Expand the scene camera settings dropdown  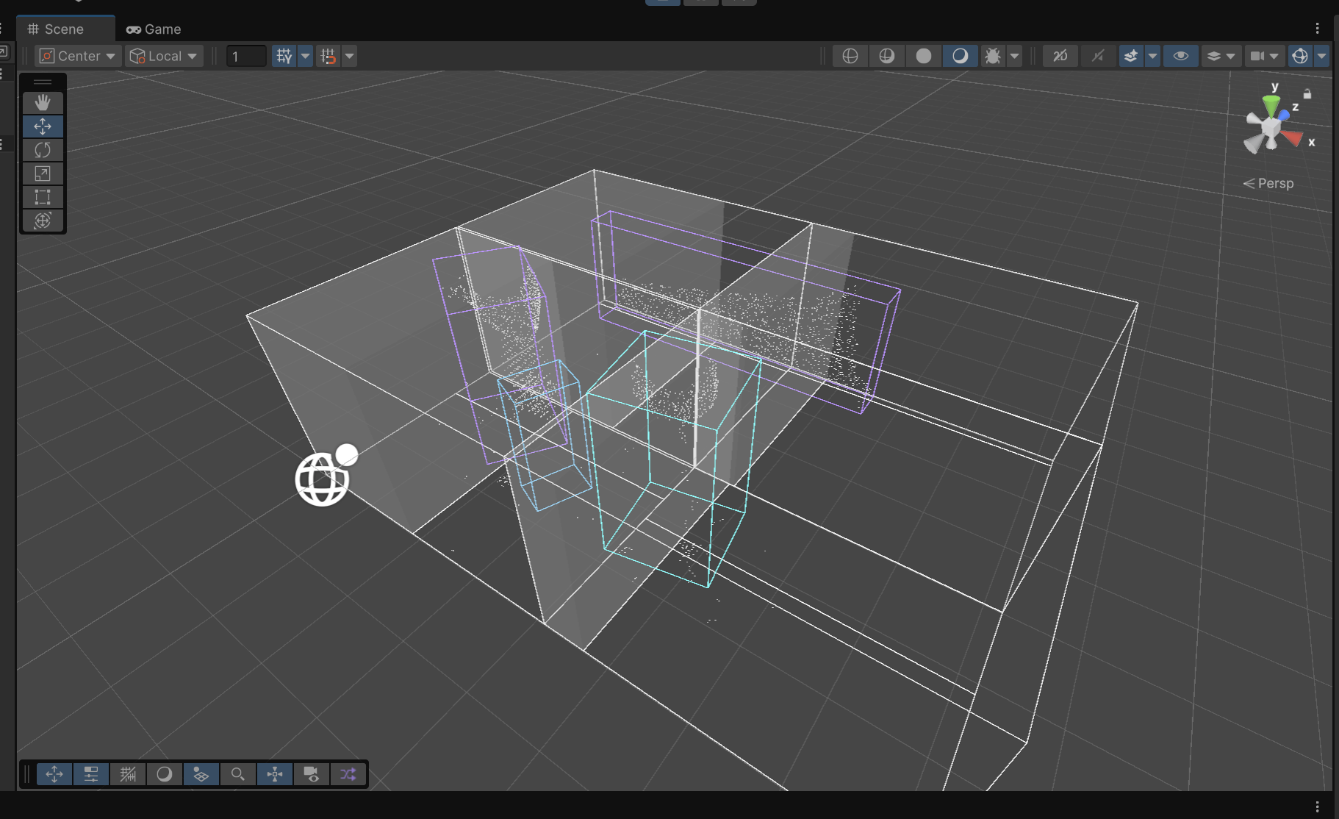[x=1274, y=56]
